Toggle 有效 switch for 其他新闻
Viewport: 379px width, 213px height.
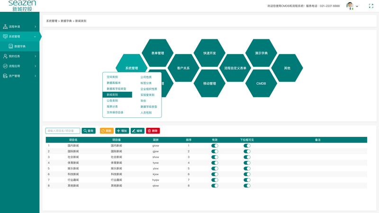point(215,186)
